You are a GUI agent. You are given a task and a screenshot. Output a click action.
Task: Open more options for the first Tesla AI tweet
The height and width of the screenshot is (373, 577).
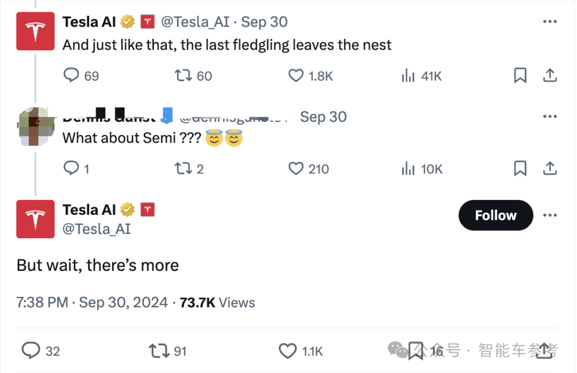point(550,22)
